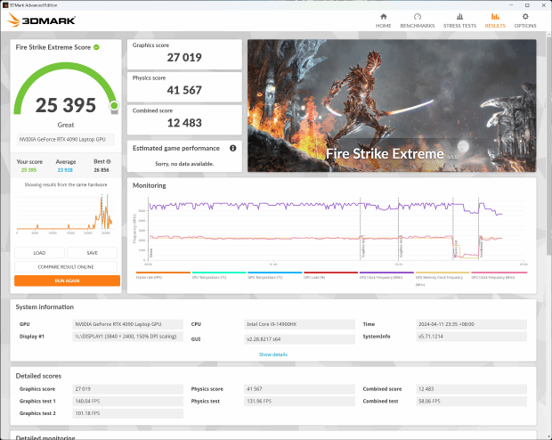Screen dimensions: 552x440
Task: Click the GPU value in System information
Action: 127,324
